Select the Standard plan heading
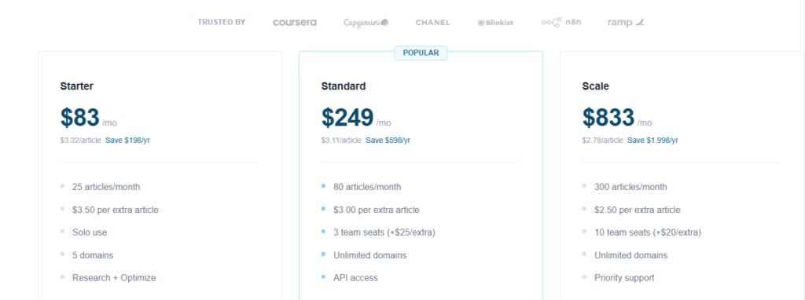The image size is (805, 300). 344,86
